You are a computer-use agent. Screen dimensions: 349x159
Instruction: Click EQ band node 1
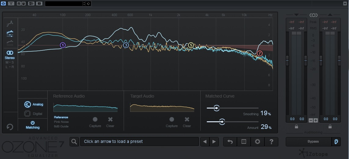click(63, 45)
